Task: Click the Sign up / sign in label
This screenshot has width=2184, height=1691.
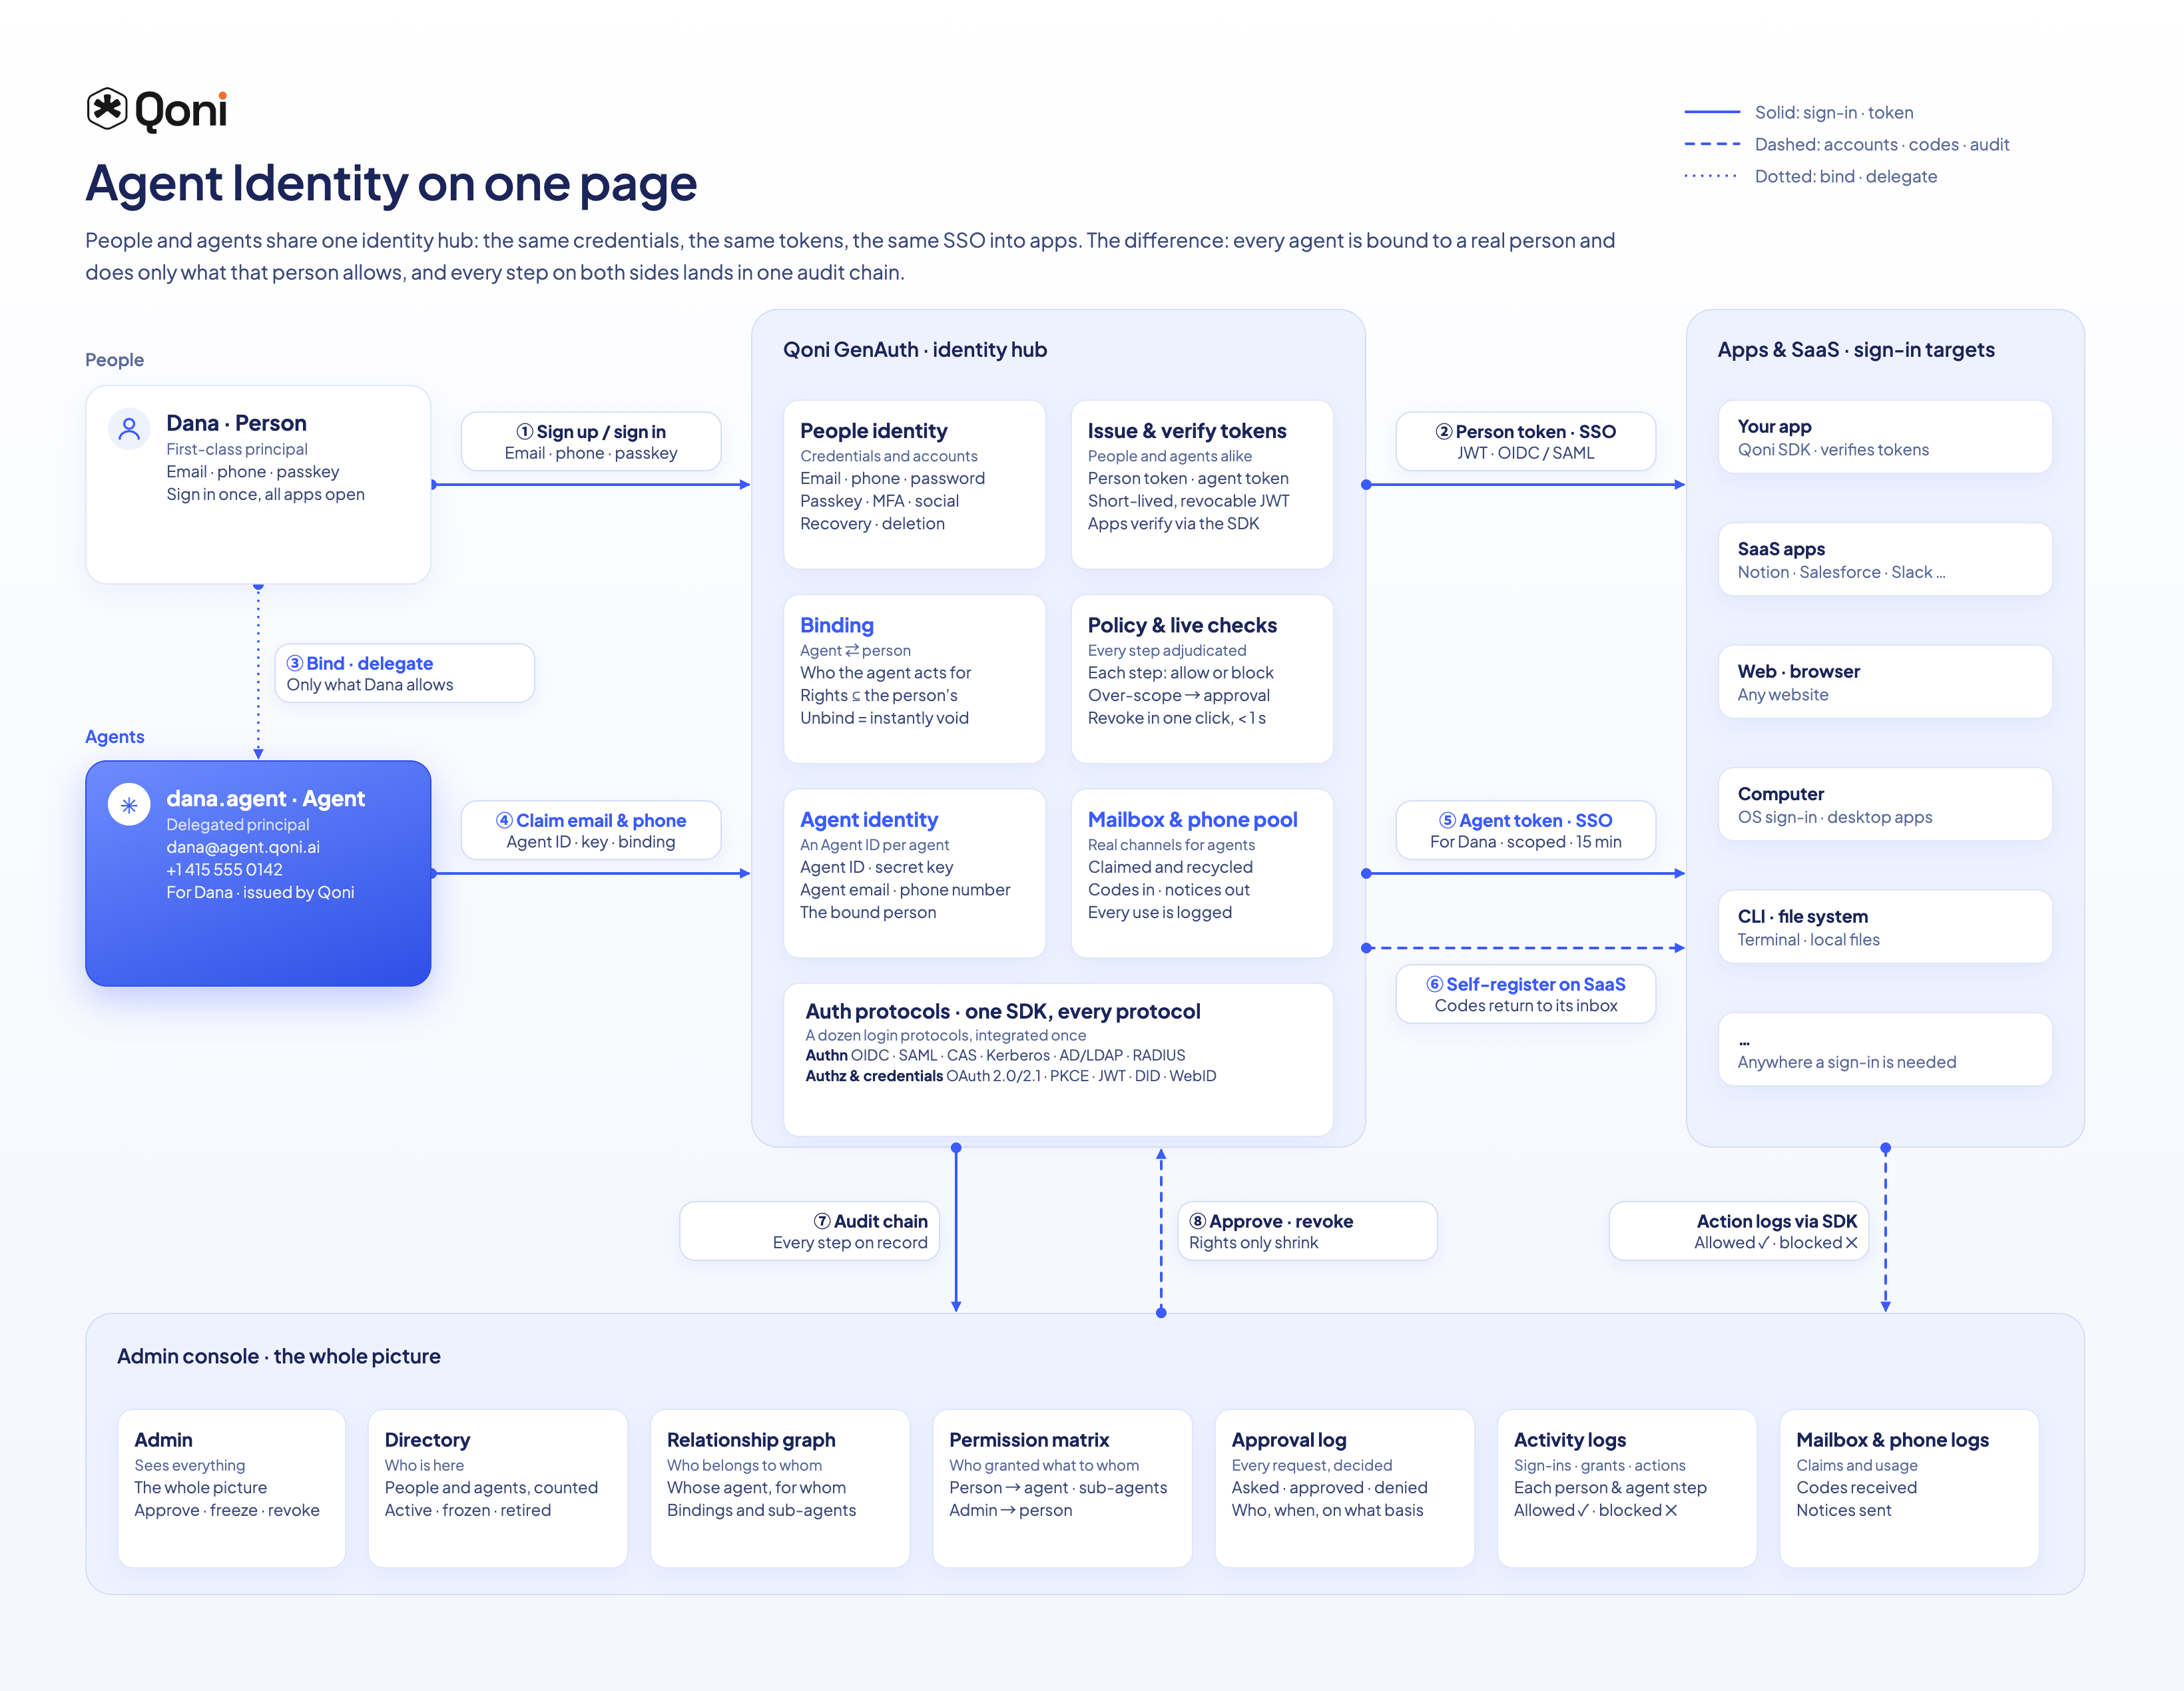Action: click(x=591, y=441)
